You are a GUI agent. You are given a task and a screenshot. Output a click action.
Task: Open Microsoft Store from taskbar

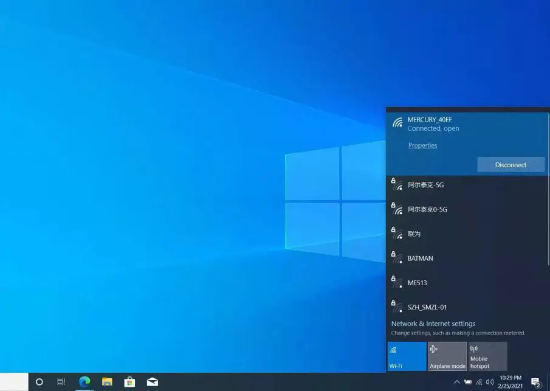[129, 382]
